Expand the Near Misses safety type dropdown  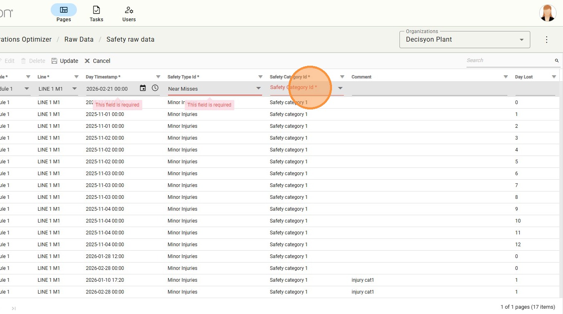pyautogui.click(x=258, y=88)
